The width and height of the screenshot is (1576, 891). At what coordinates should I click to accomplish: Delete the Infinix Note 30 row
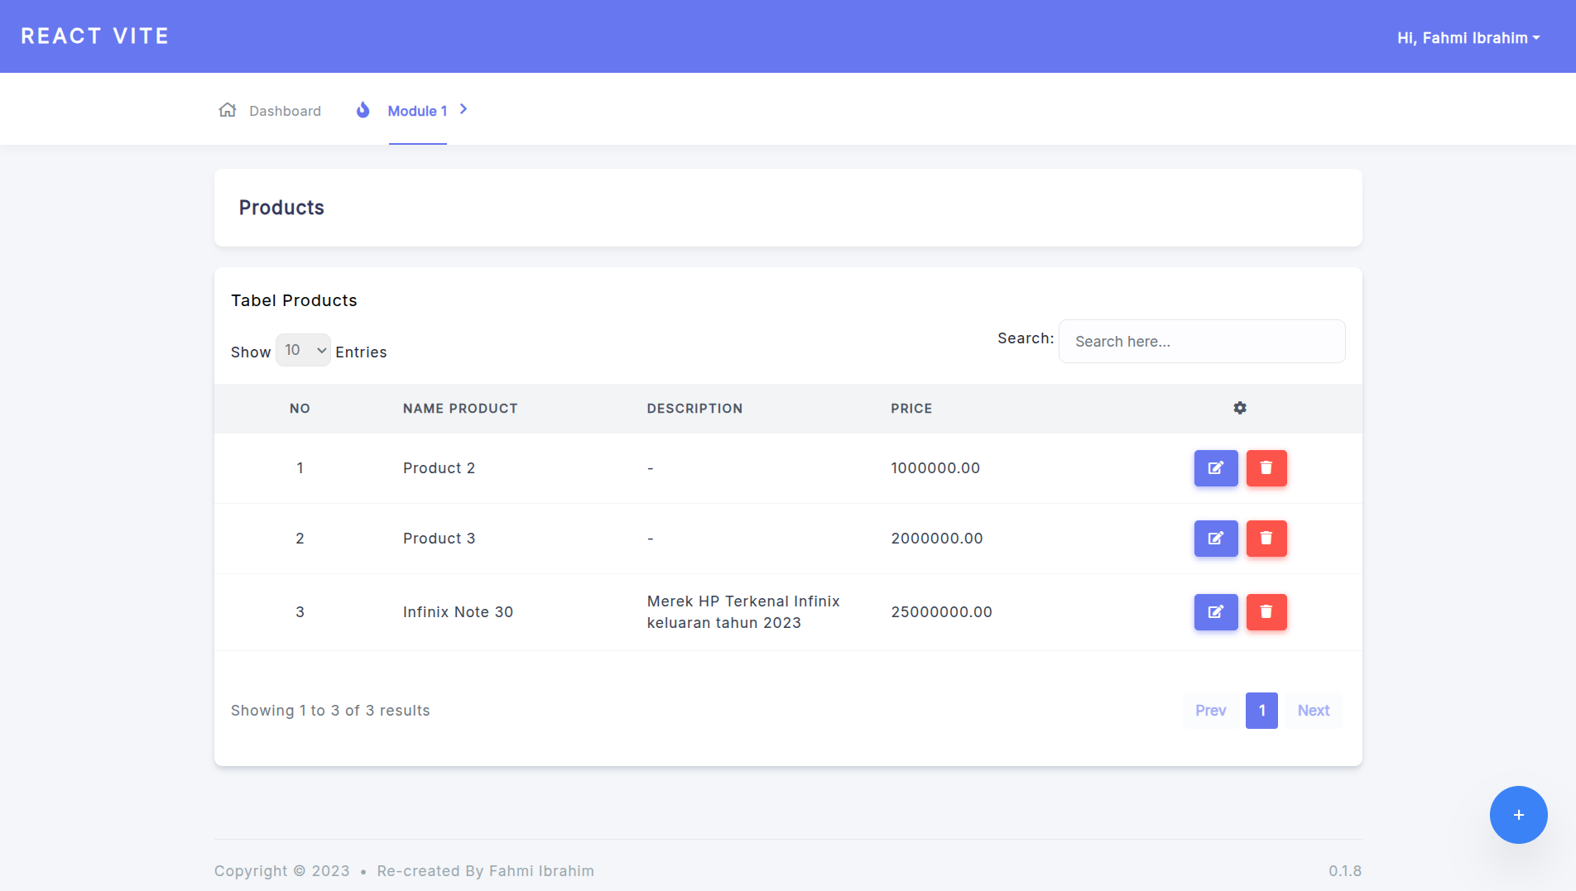click(x=1266, y=612)
